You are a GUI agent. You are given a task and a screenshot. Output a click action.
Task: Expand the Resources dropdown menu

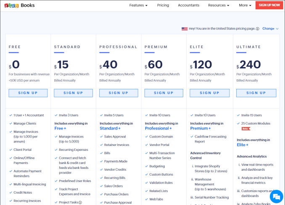point(219,5)
